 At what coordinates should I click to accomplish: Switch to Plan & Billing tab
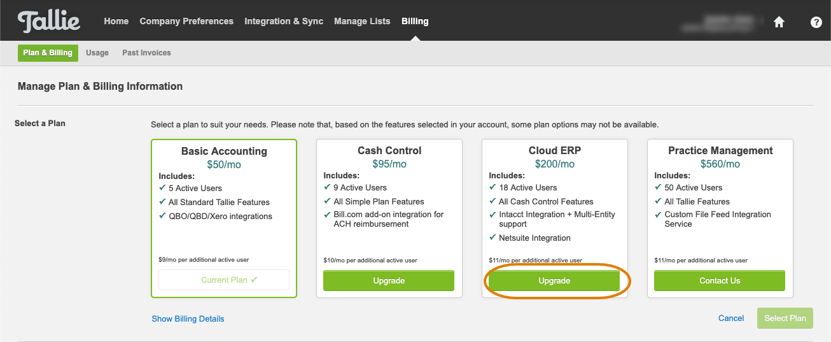point(48,53)
